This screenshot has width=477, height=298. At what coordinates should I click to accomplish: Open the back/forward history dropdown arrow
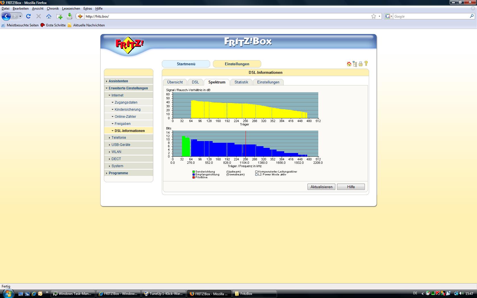click(20, 16)
